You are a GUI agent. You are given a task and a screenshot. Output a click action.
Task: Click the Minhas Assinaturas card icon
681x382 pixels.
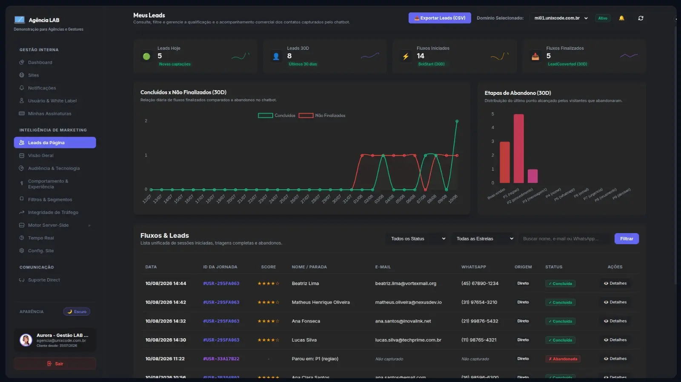click(x=22, y=114)
